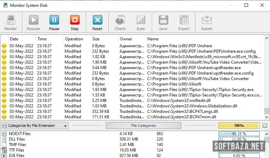Click the 98% progress bar
Screen dimensions: 270x158
click(x=239, y=126)
